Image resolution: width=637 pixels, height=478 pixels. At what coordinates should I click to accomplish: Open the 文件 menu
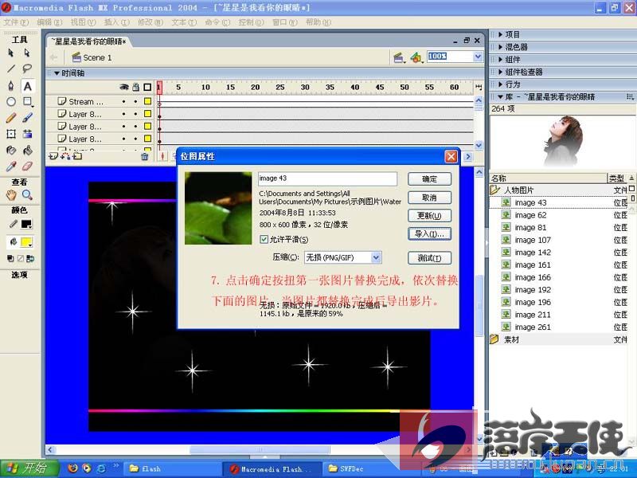(x=16, y=22)
